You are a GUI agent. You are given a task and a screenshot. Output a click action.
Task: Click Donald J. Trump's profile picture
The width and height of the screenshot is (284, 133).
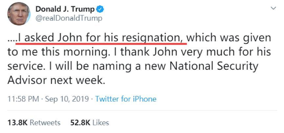point(19,13)
